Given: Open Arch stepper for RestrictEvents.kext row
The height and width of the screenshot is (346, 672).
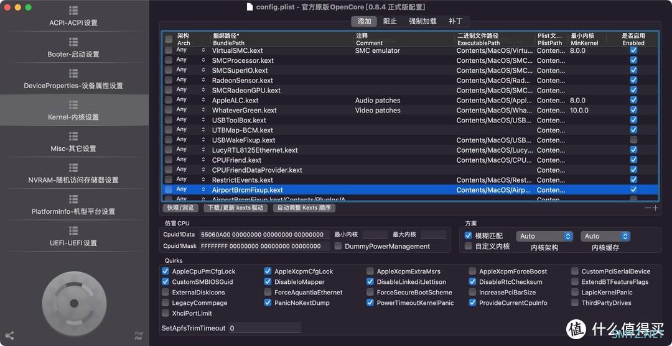Looking at the screenshot, I should pyautogui.click(x=203, y=180).
